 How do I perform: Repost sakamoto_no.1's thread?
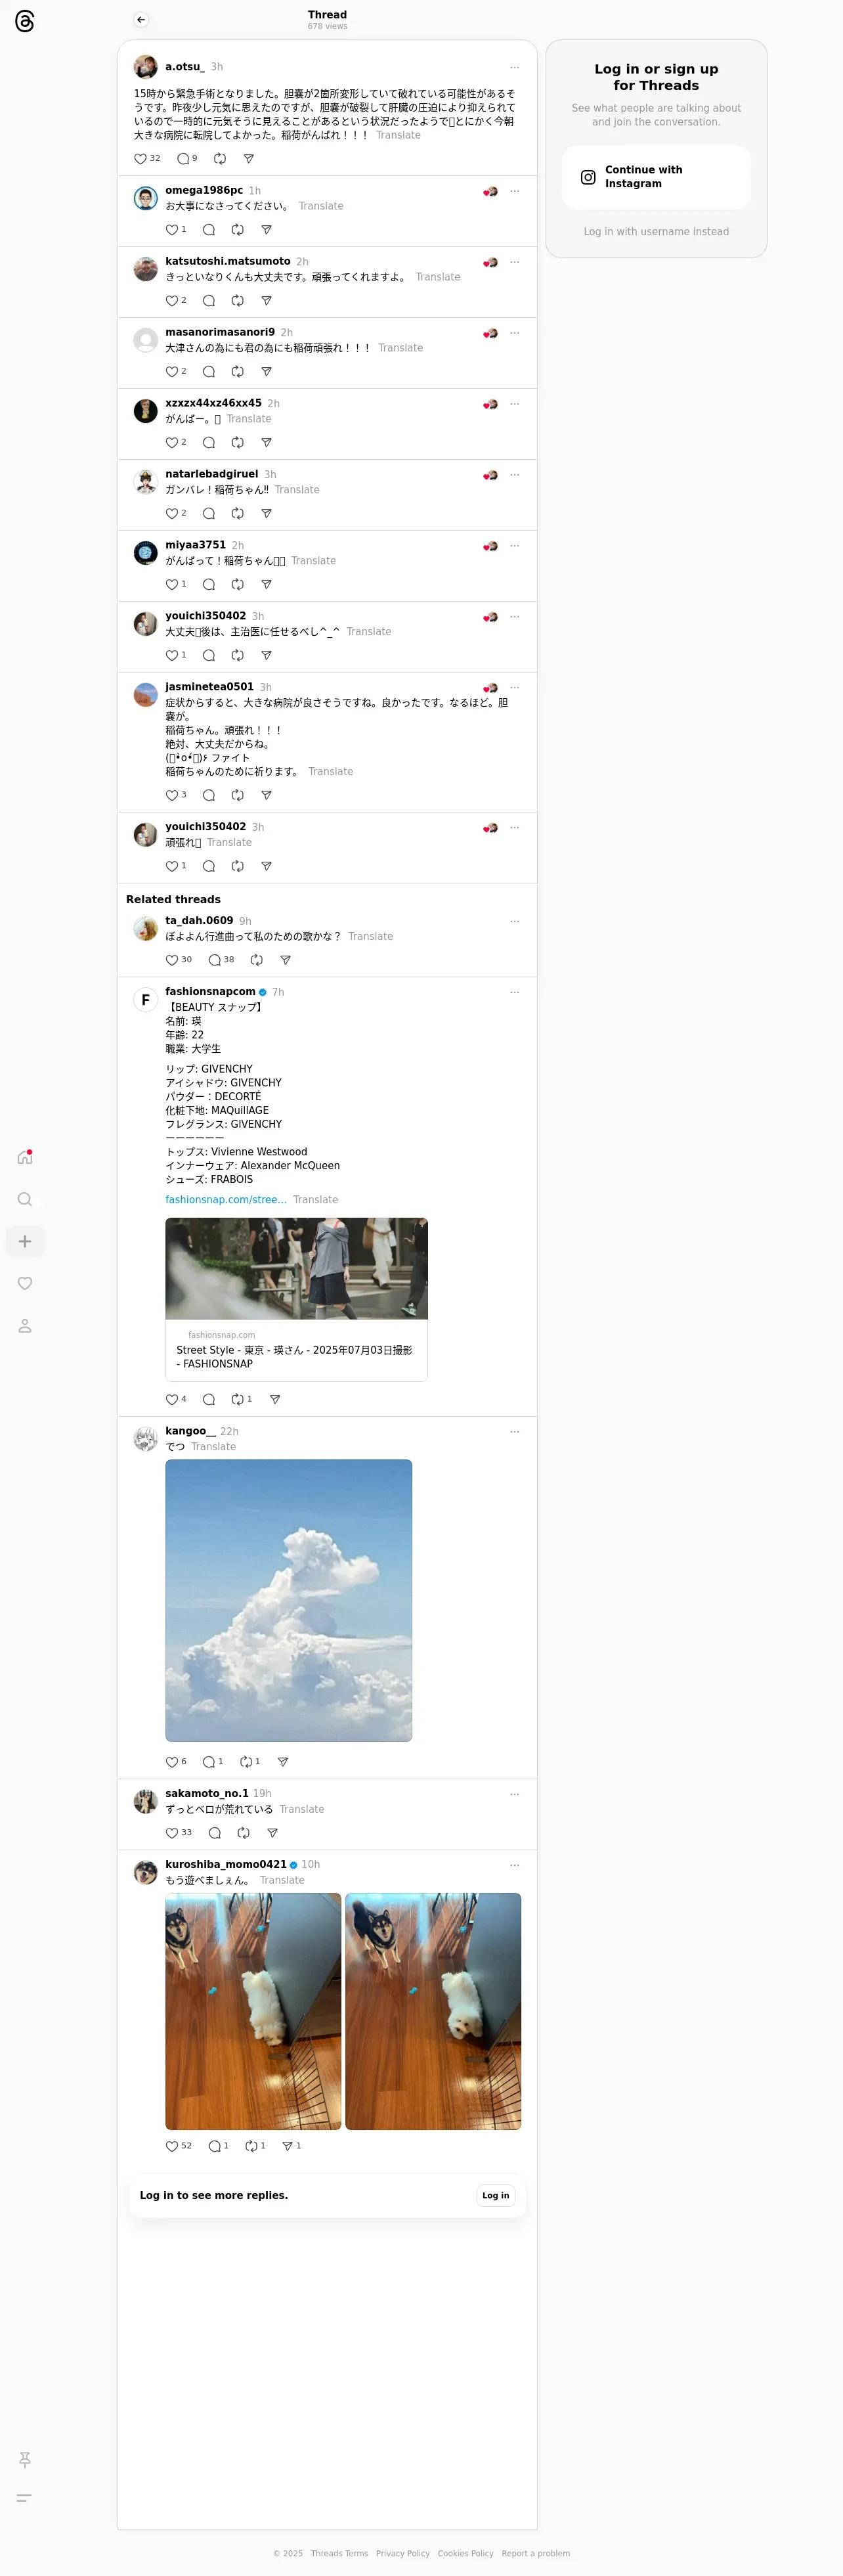coord(244,1832)
